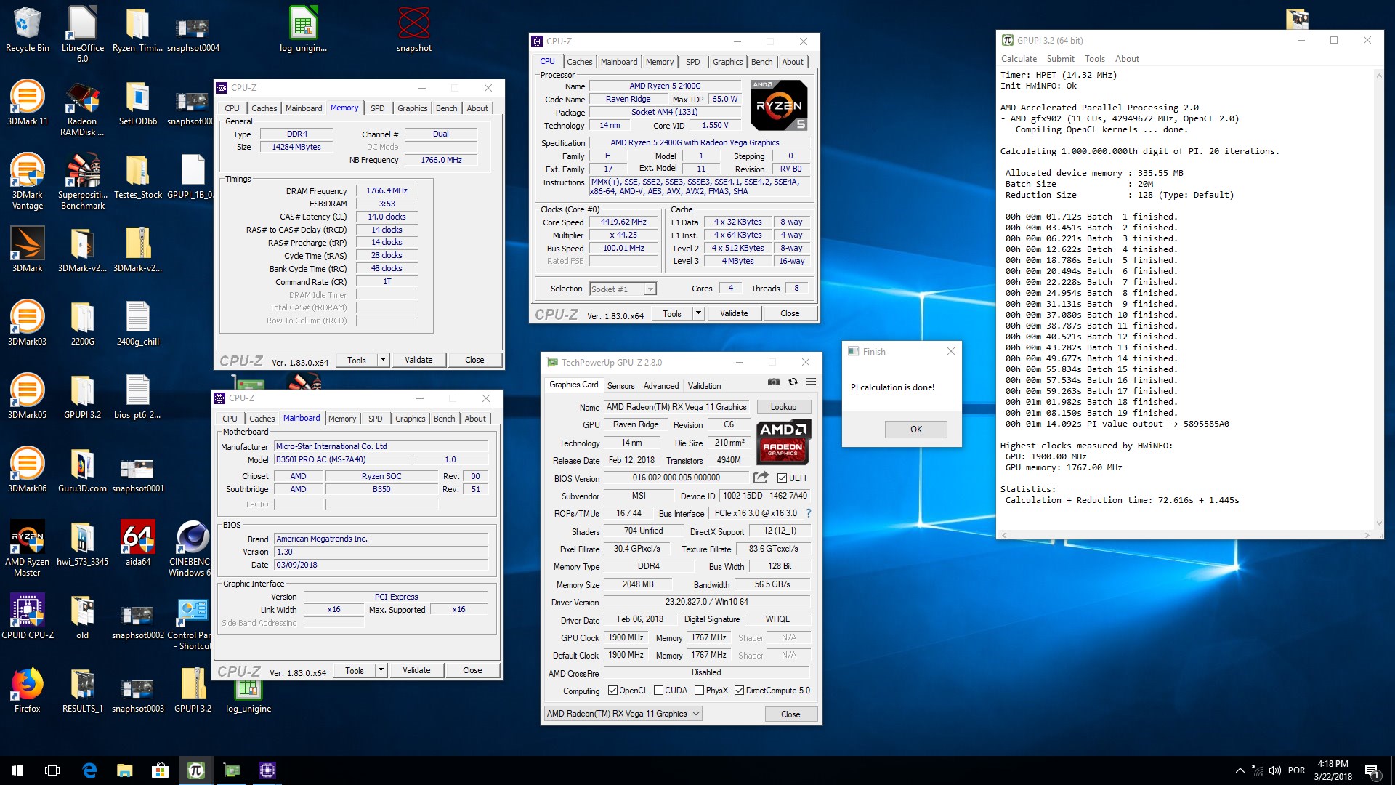Open the snapshot desktop shortcut icon
Screen dimensions: 1395x785
point(414,30)
